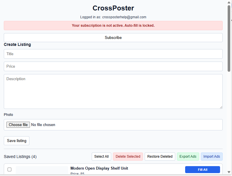232x176 pixels.
Task: Click the Photo label
Action: point(8,115)
